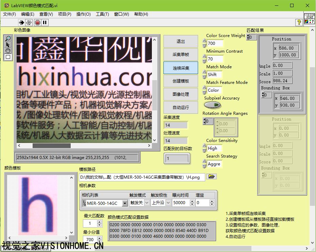Click the Pause toolbar button
The image size is (316, 252).
tap(45, 22)
